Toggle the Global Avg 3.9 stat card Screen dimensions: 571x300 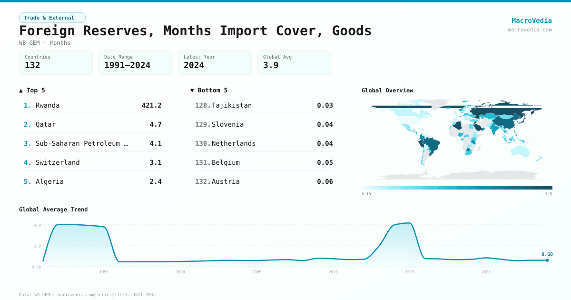[x=294, y=62]
